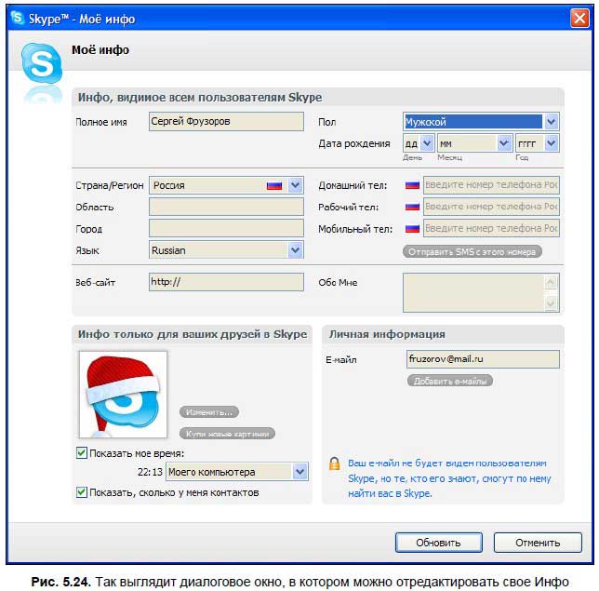Click the padlock icon near e-mail notice
Viewport: 599px width, 591px height.
333,463
